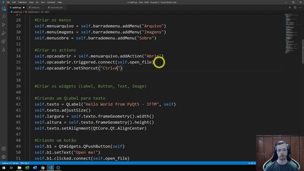Open the Edit menu
The width and height of the screenshot is (304, 171).
(14, 2)
